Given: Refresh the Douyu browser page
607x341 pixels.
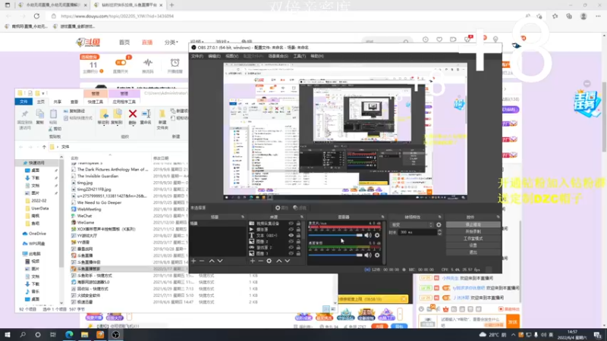Looking at the screenshot, I should pyautogui.click(x=36, y=16).
